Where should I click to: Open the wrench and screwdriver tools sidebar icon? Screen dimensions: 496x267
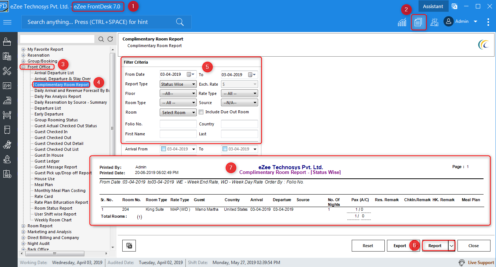(x=7, y=71)
